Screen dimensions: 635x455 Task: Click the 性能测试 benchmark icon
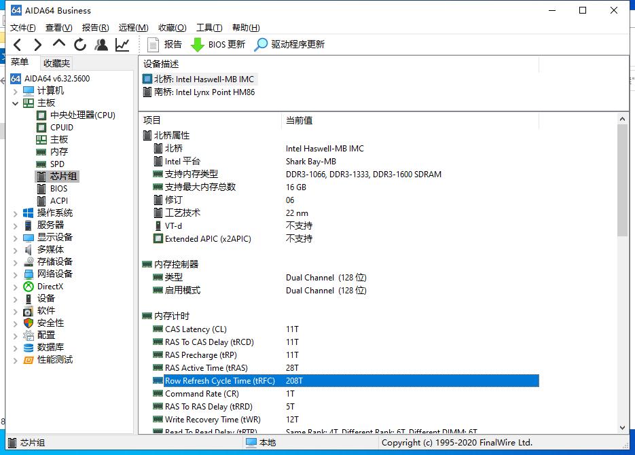click(29, 360)
